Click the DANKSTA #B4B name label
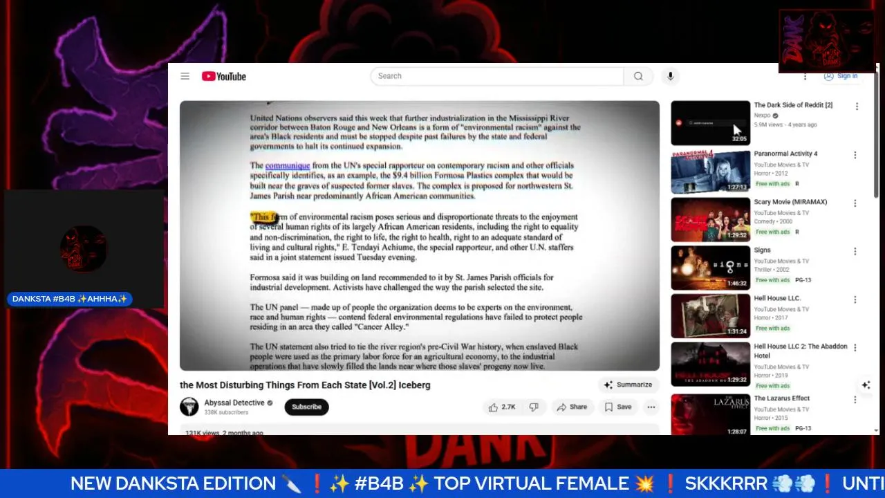 click(71, 299)
